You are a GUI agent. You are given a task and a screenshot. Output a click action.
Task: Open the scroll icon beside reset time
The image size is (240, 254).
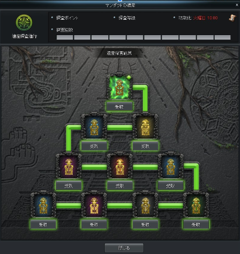(232, 18)
